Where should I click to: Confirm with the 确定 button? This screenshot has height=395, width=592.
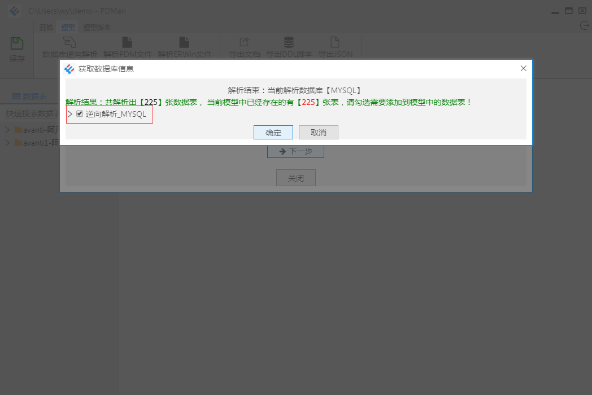pyautogui.click(x=273, y=133)
